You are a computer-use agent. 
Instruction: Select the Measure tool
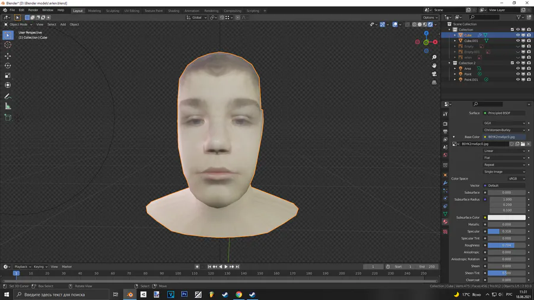click(8, 106)
